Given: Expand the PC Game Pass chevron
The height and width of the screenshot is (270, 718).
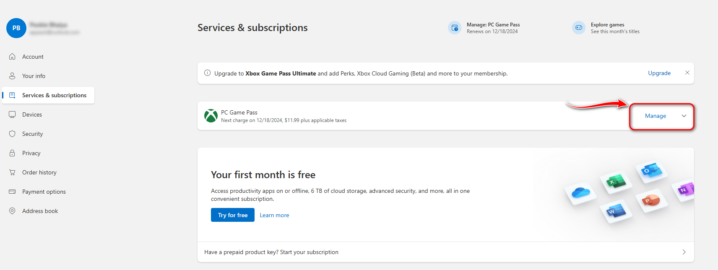Looking at the screenshot, I should click(x=684, y=116).
